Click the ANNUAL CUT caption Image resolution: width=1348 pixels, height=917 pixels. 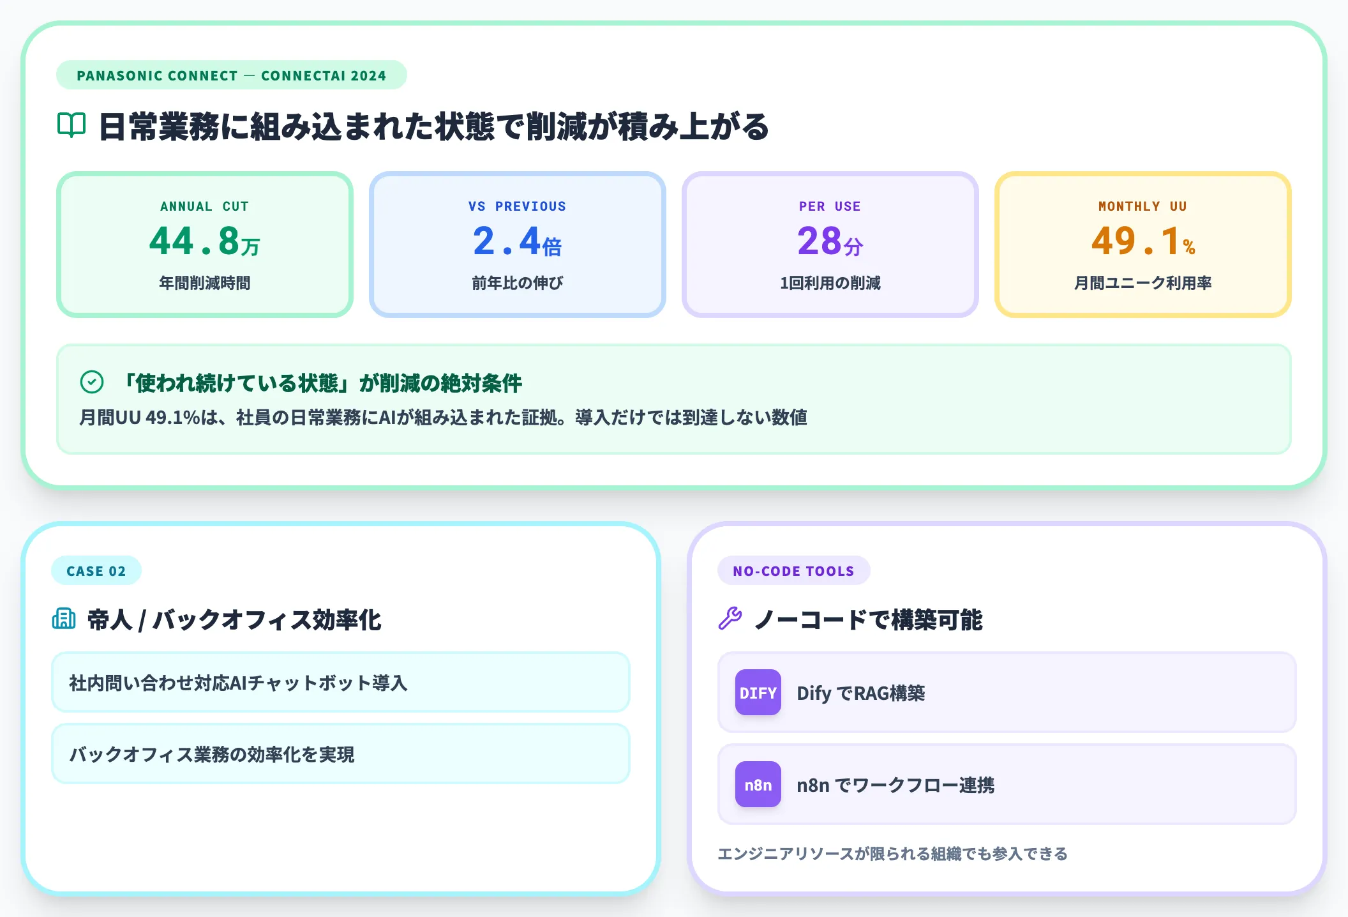(205, 206)
